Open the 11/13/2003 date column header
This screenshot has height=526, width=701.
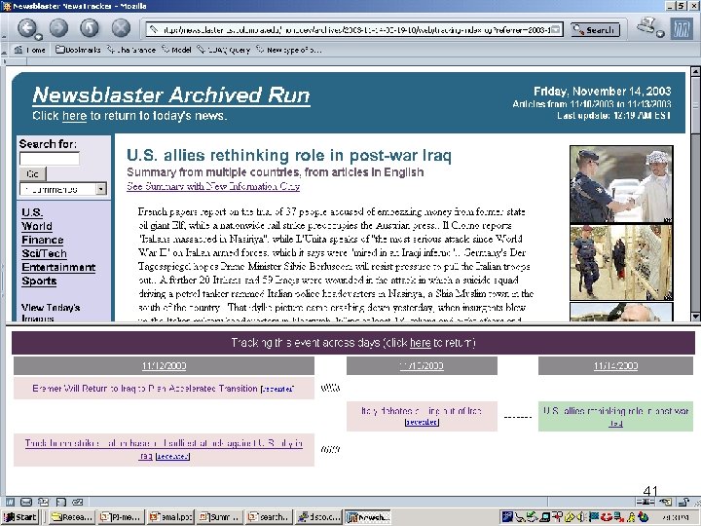coord(422,366)
